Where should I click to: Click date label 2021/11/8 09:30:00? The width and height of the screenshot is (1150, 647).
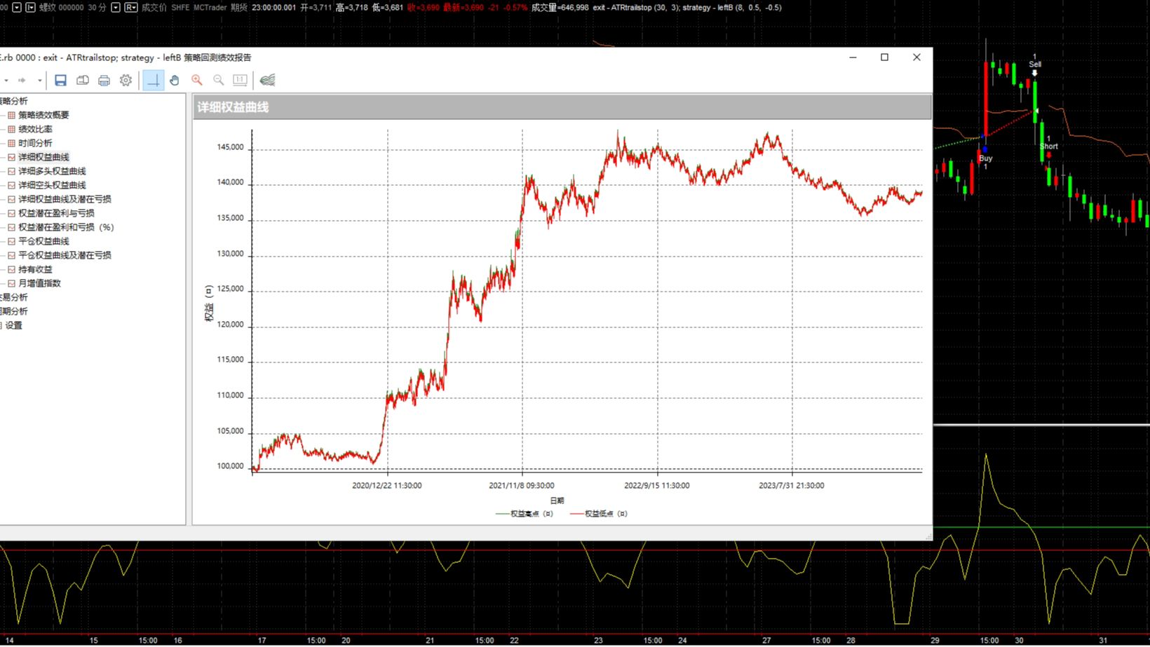[x=521, y=485]
